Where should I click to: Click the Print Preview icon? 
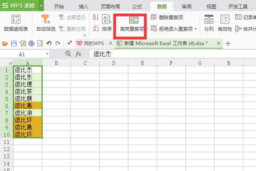[x=40, y=43]
